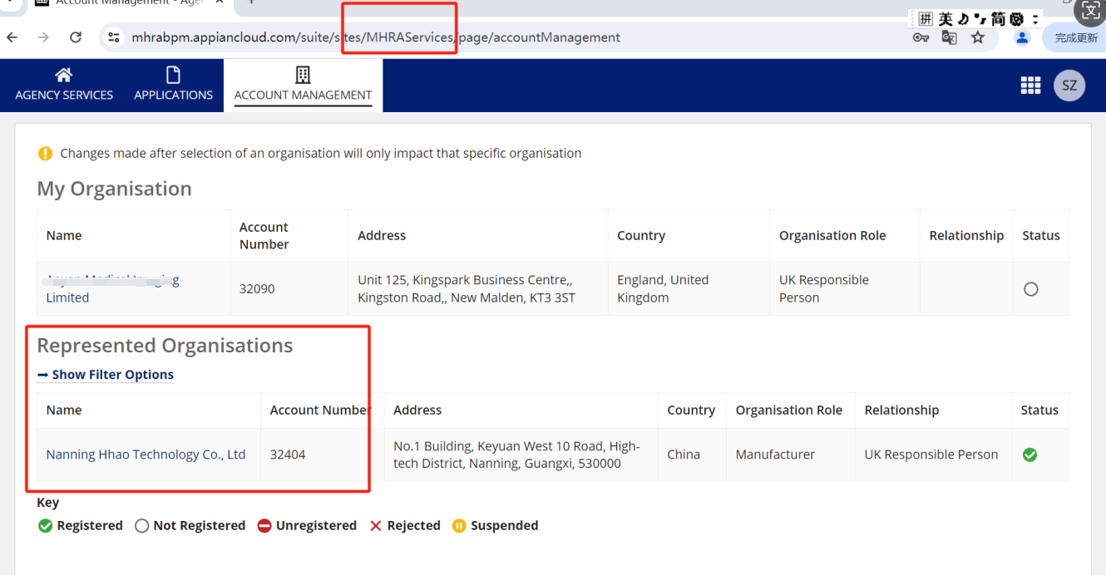Screen dimensions: 1106x575
Task: Click Relationship header in Represented Organisations table
Action: pos(901,410)
